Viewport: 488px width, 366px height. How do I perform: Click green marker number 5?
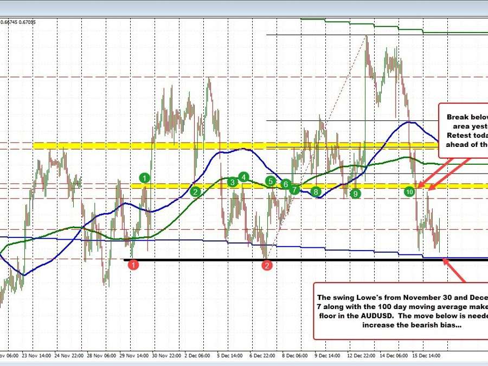click(x=271, y=181)
